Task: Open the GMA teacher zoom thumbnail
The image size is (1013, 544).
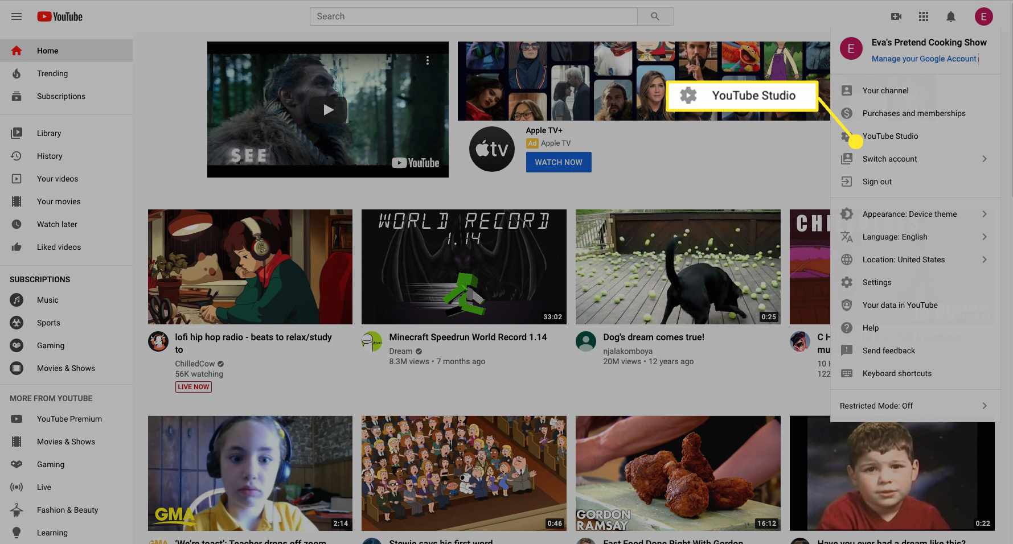Action: click(250, 473)
